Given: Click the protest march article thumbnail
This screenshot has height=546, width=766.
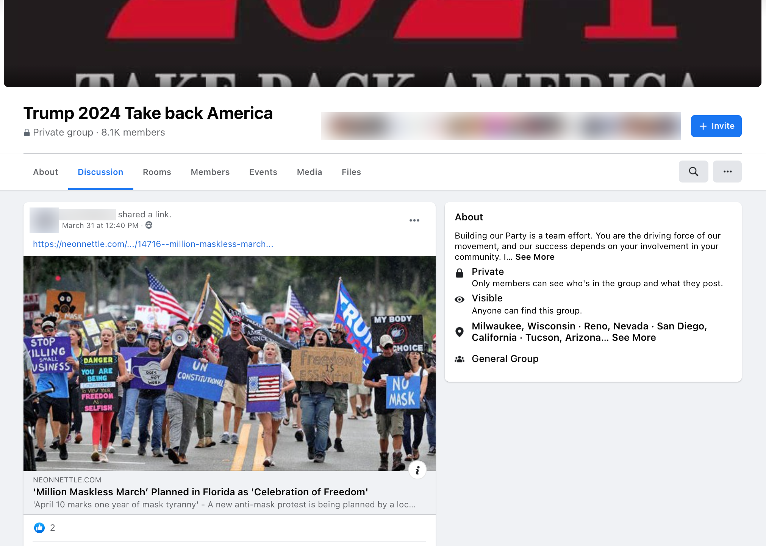Looking at the screenshot, I should pos(230,363).
